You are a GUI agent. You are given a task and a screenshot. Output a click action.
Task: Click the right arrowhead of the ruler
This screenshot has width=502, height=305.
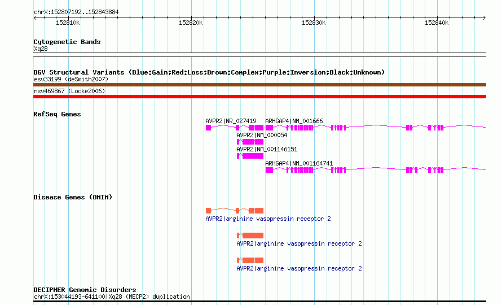click(485, 18)
